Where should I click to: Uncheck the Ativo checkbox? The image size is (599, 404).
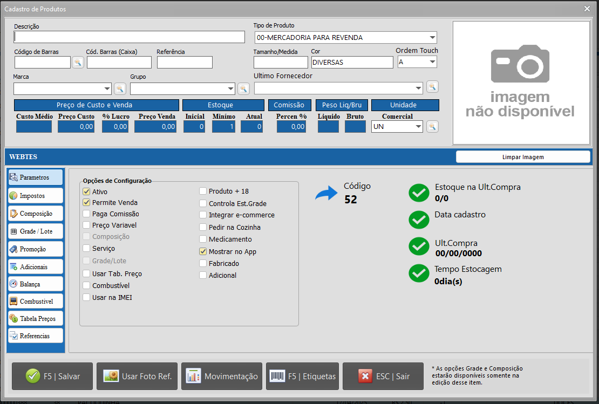(86, 191)
